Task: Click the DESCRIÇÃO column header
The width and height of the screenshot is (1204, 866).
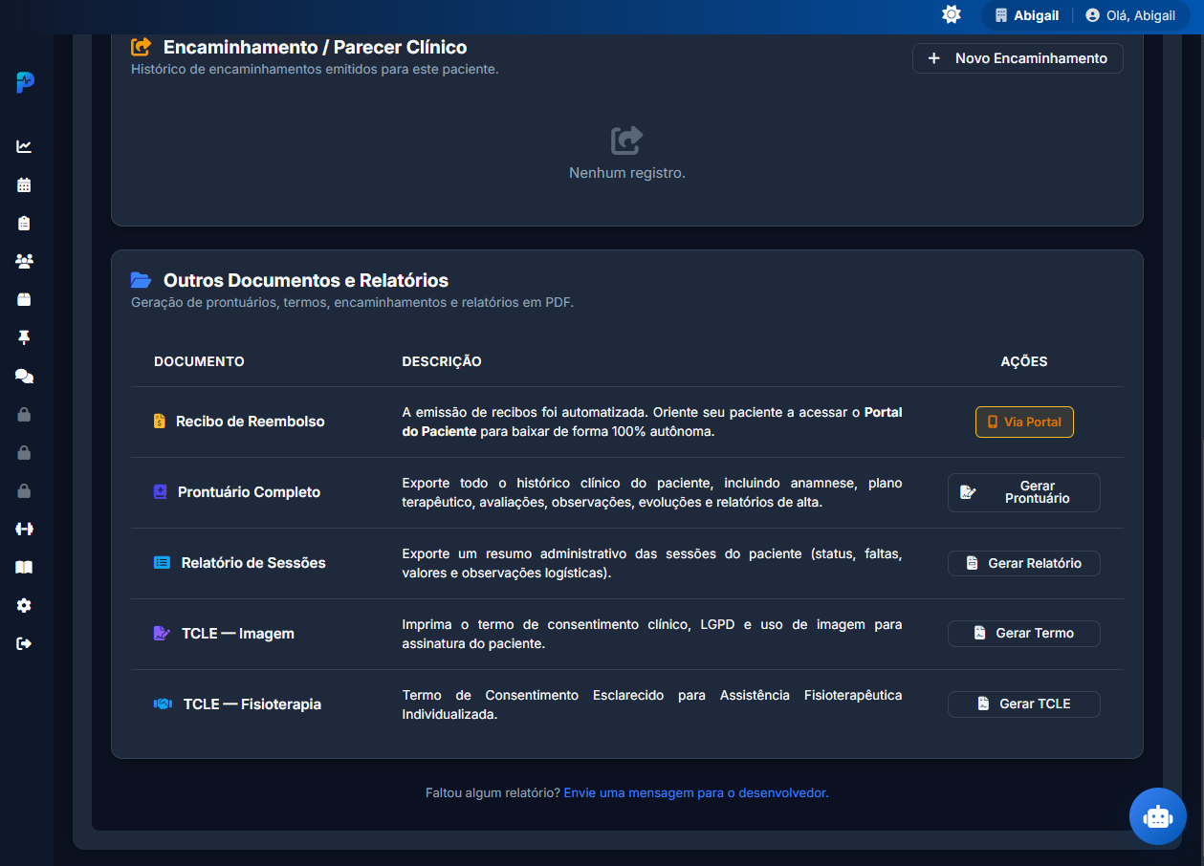Action: (x=442, y=361)
